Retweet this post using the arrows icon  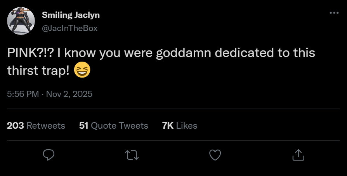[x=132, y=155]
